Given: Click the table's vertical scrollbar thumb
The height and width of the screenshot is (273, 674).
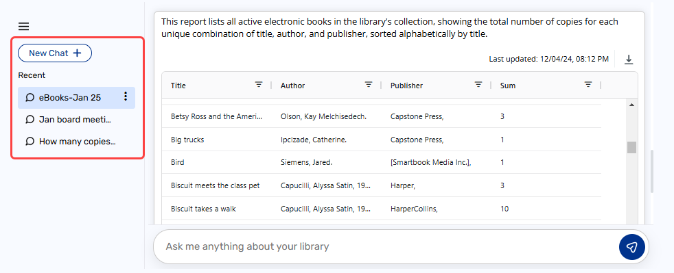Looking at the screenshot, I should coord(631,147).
